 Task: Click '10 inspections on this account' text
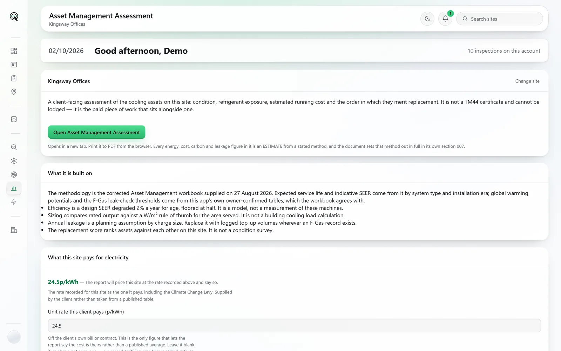pyautogui.click(x=504, y=51)
